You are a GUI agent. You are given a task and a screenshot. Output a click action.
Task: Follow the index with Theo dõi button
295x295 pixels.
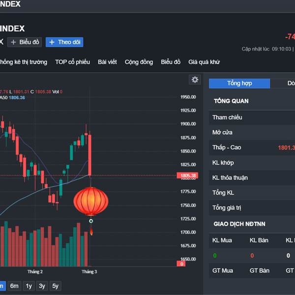point(64,42)
